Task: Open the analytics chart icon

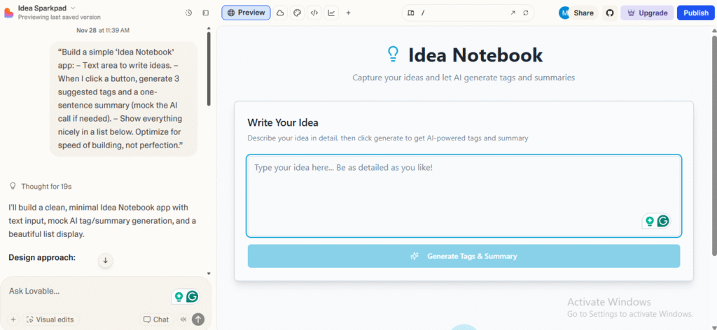Action: (x=331, y=13)
